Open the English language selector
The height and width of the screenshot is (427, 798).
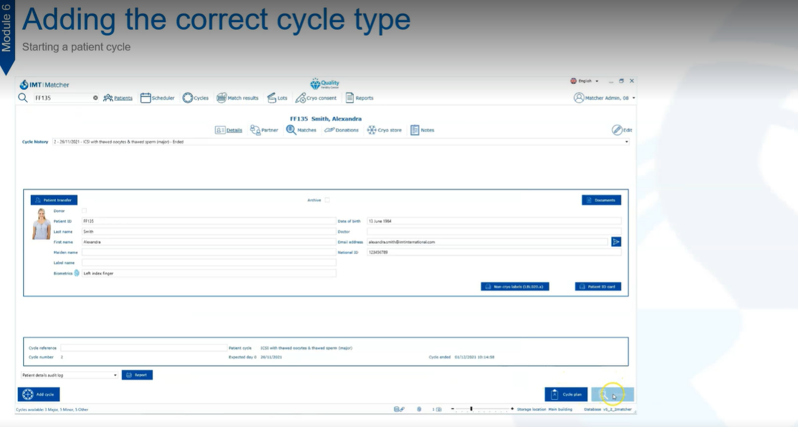[x=585, y=81]
